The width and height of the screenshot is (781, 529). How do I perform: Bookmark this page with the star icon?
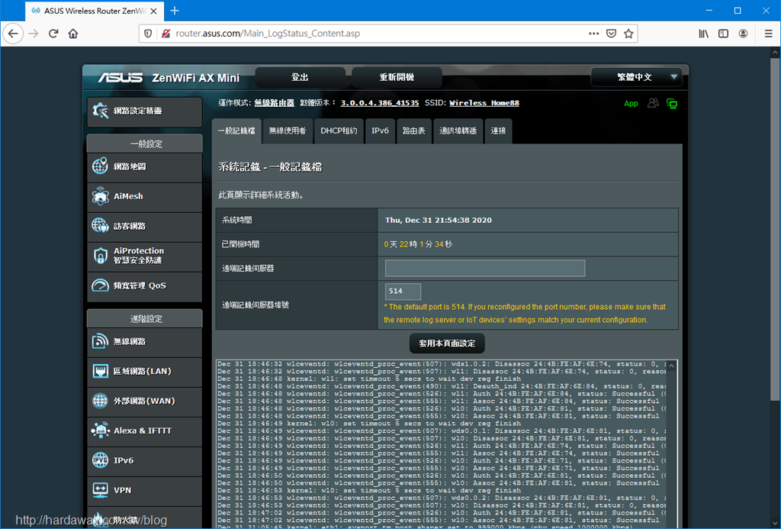click(x=628, y=34)
